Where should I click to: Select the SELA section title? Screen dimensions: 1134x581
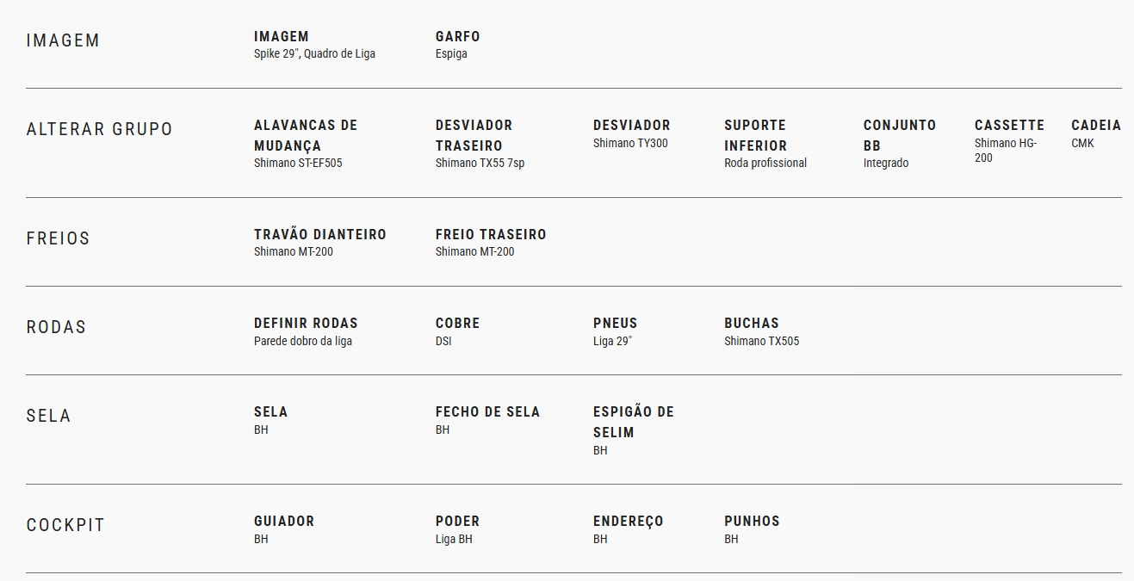click(x=48, y=416)
